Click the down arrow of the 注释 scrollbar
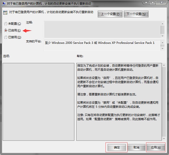Viewport: 169px width, 155px height. pyautogui.click(x=163, y=36)
